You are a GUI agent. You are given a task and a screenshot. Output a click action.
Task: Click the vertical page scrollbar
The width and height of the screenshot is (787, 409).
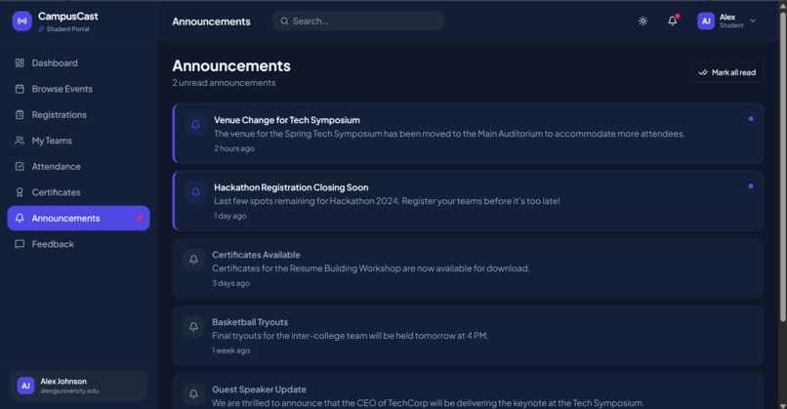tap(782, 166)
